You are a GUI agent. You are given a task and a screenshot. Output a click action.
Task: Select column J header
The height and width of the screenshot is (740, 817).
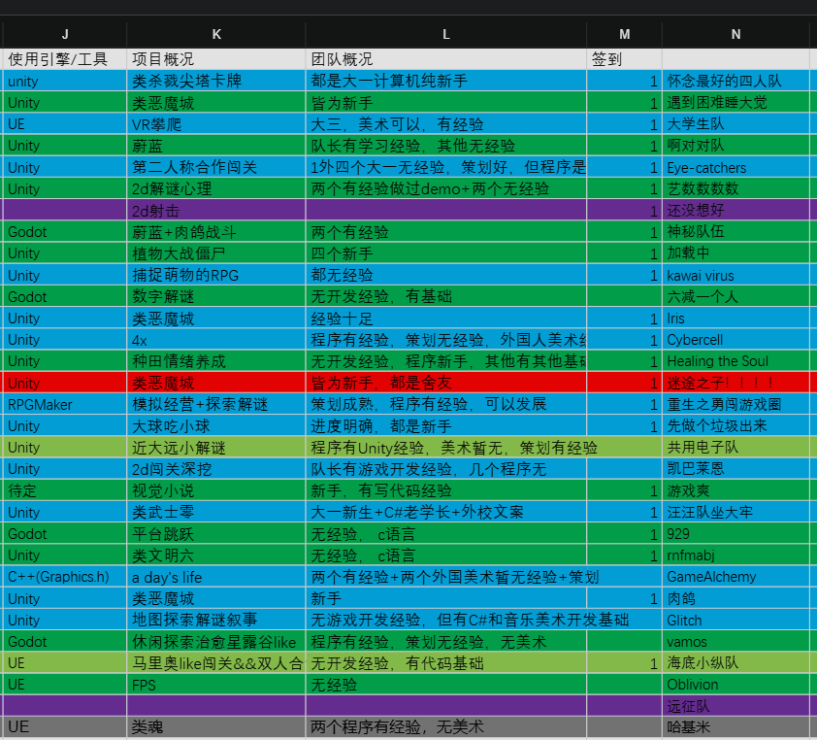[64, 34]
